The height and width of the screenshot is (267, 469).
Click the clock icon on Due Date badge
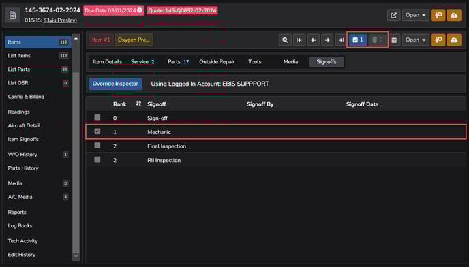pyautogui.click(x=140, y=10)
